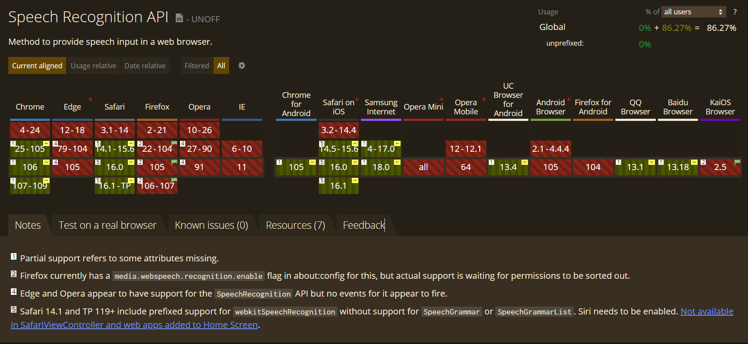Click the Opera 91 version cell
This screenshot has width=748, height=344.
pos(200,167)
